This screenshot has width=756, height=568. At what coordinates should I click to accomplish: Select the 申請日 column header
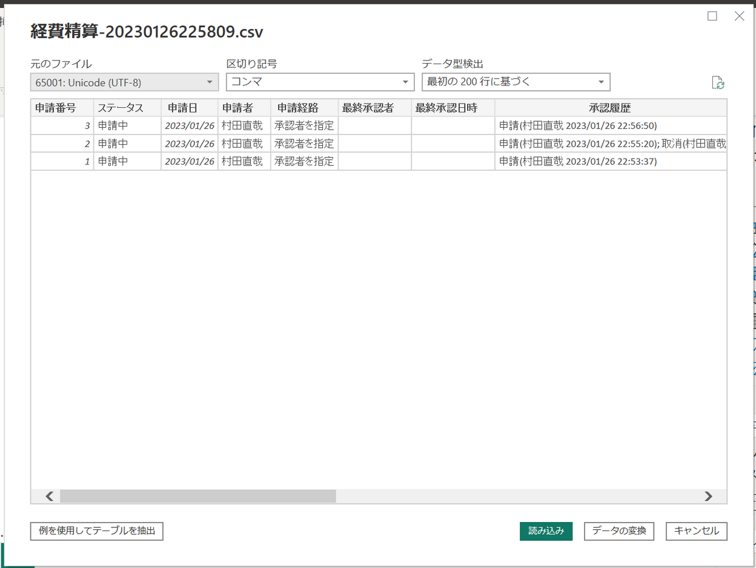point(190,108)
